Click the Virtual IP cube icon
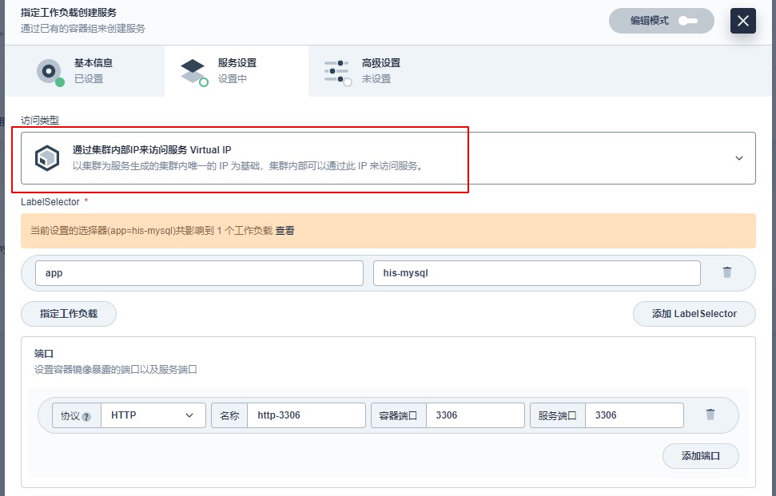 [x=47, y=158]
